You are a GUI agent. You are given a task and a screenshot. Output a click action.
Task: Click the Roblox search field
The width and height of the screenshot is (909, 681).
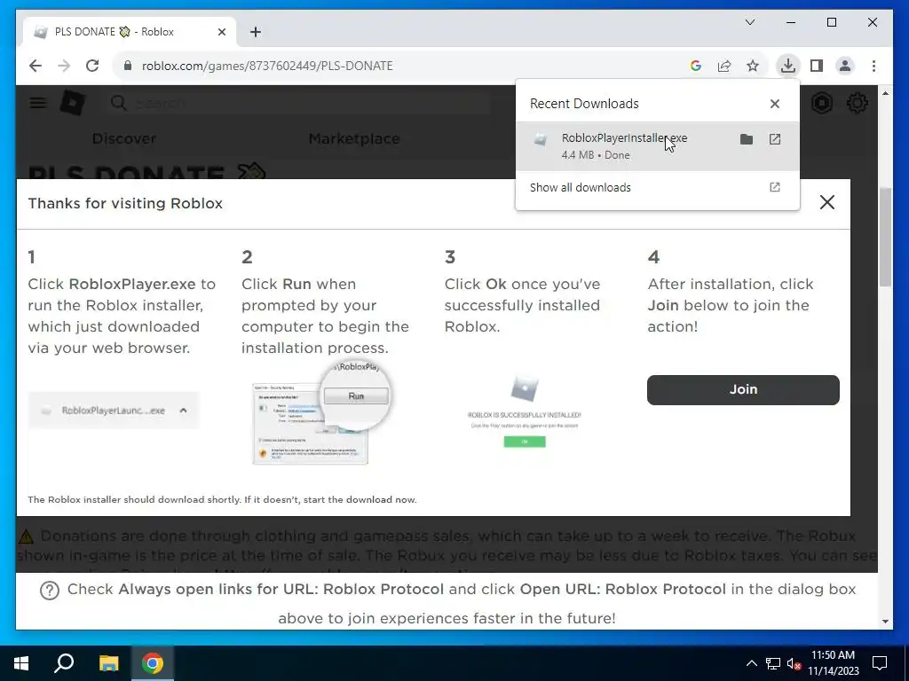[298, 103]
